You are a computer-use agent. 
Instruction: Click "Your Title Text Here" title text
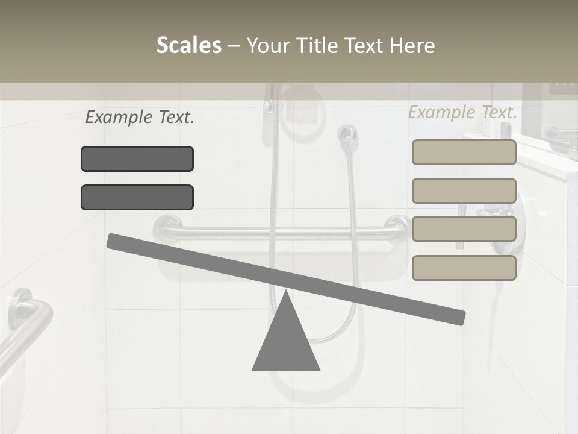(x=341, y=45)
